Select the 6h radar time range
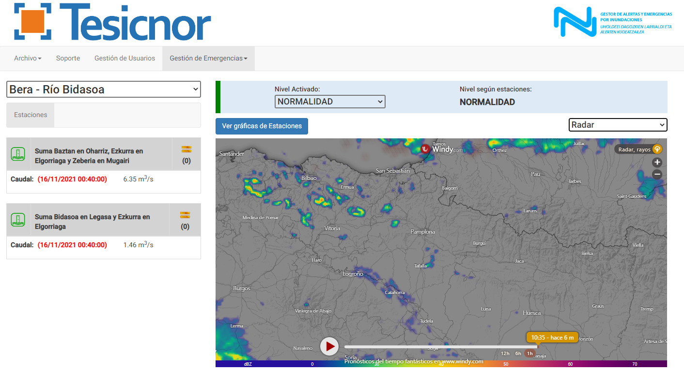Screen dimensions: 684x372 pos(518,354)
